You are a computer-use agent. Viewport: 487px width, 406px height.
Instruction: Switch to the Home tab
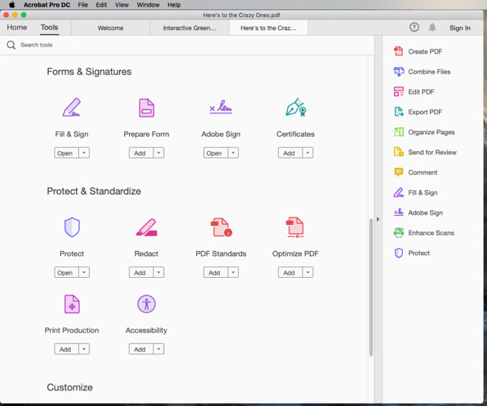[17, 27]
